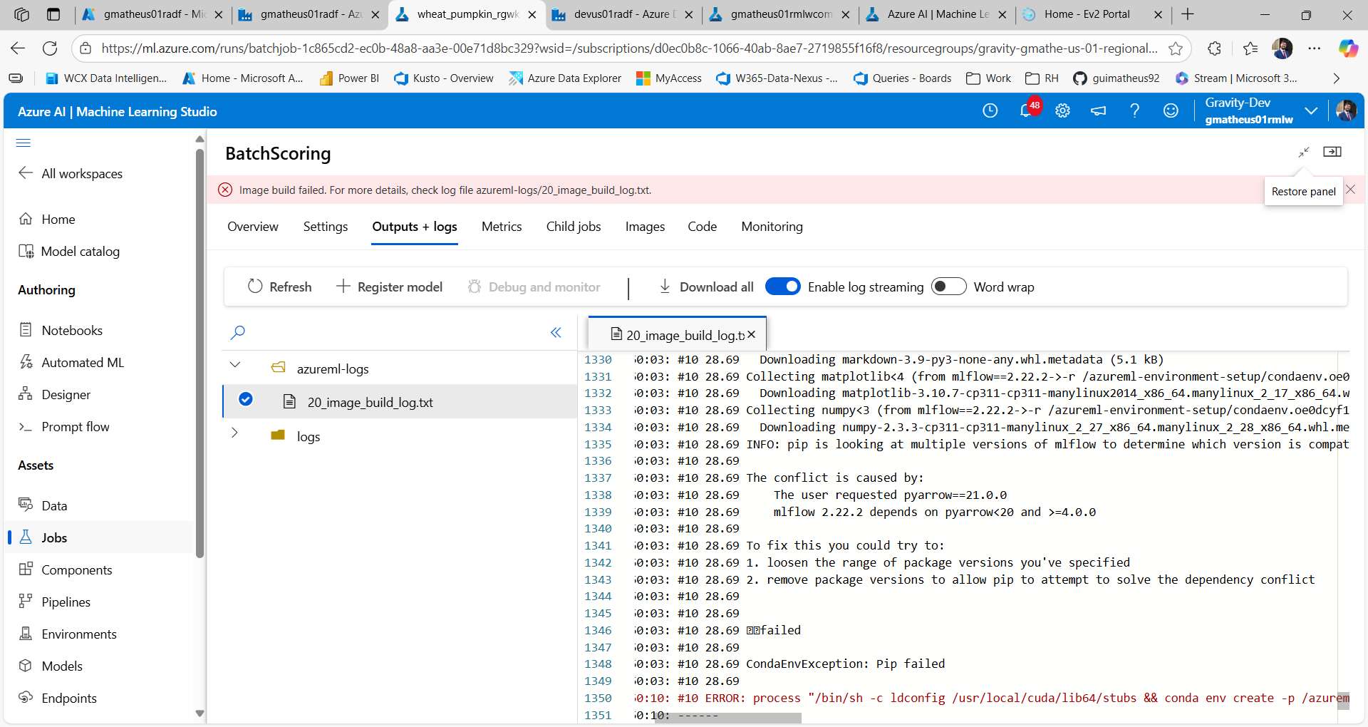Go back with the browser back arrow
Viewport: 1368px width, 727px height.
18,48
